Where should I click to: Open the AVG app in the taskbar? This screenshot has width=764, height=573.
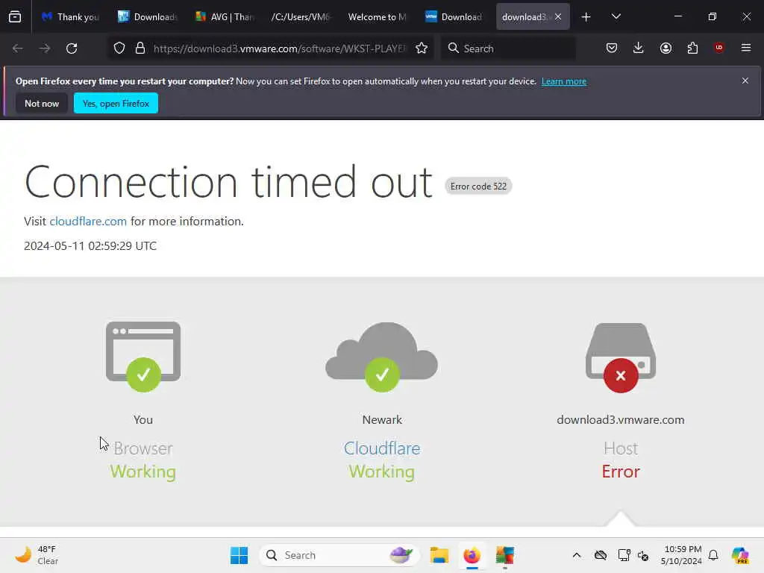505,555
